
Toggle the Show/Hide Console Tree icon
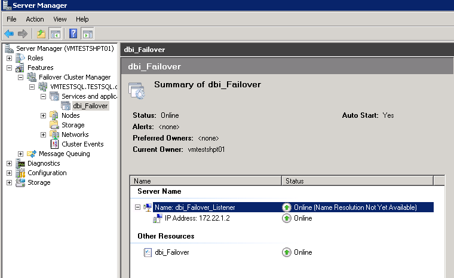[55, 33]
